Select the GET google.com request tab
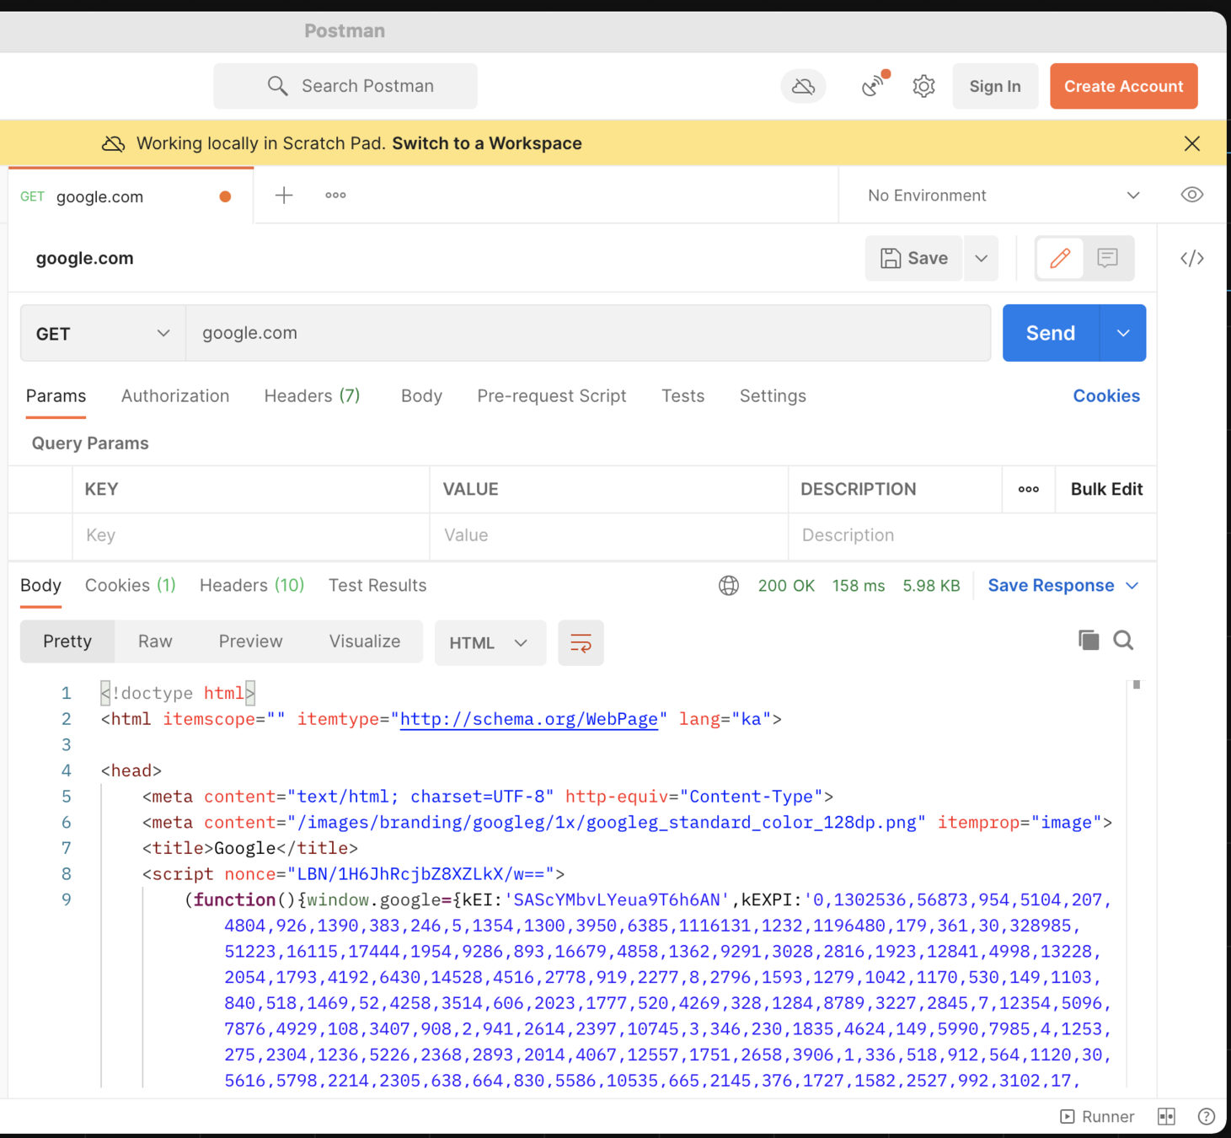 [131, 196]
